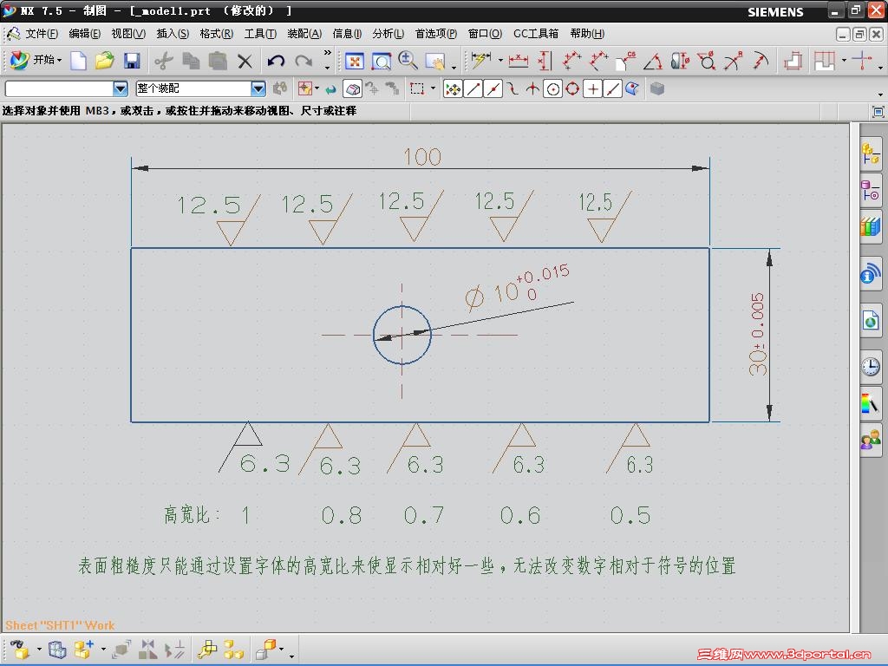Expand the type filter dropdown
The width and height of the screenshot is (888, 666).
pos(120,88)
